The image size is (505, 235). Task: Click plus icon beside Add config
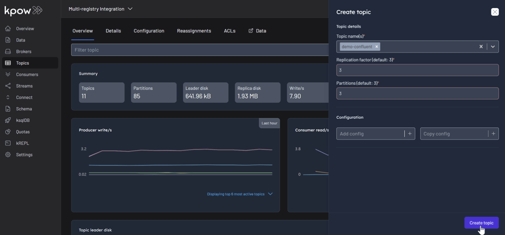pyautogui.click(x=410, y=134)
